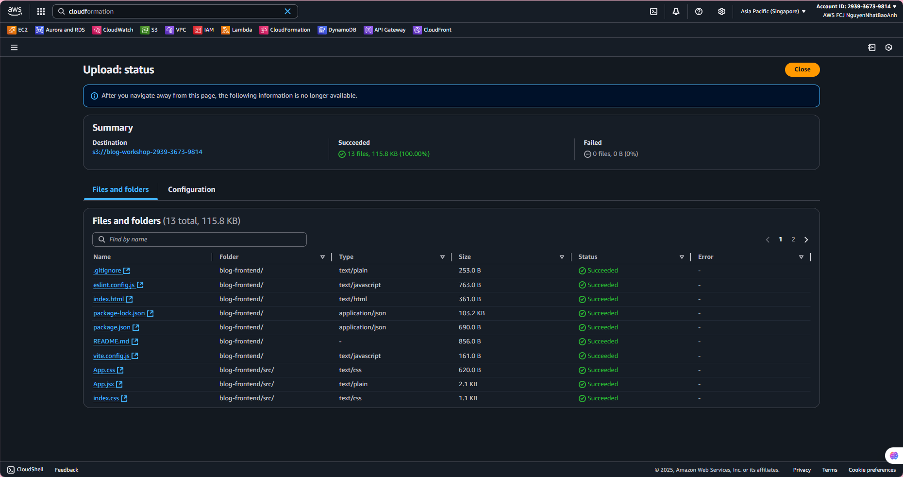
Task: Open the help question mark menu
Action: (699, 11)
